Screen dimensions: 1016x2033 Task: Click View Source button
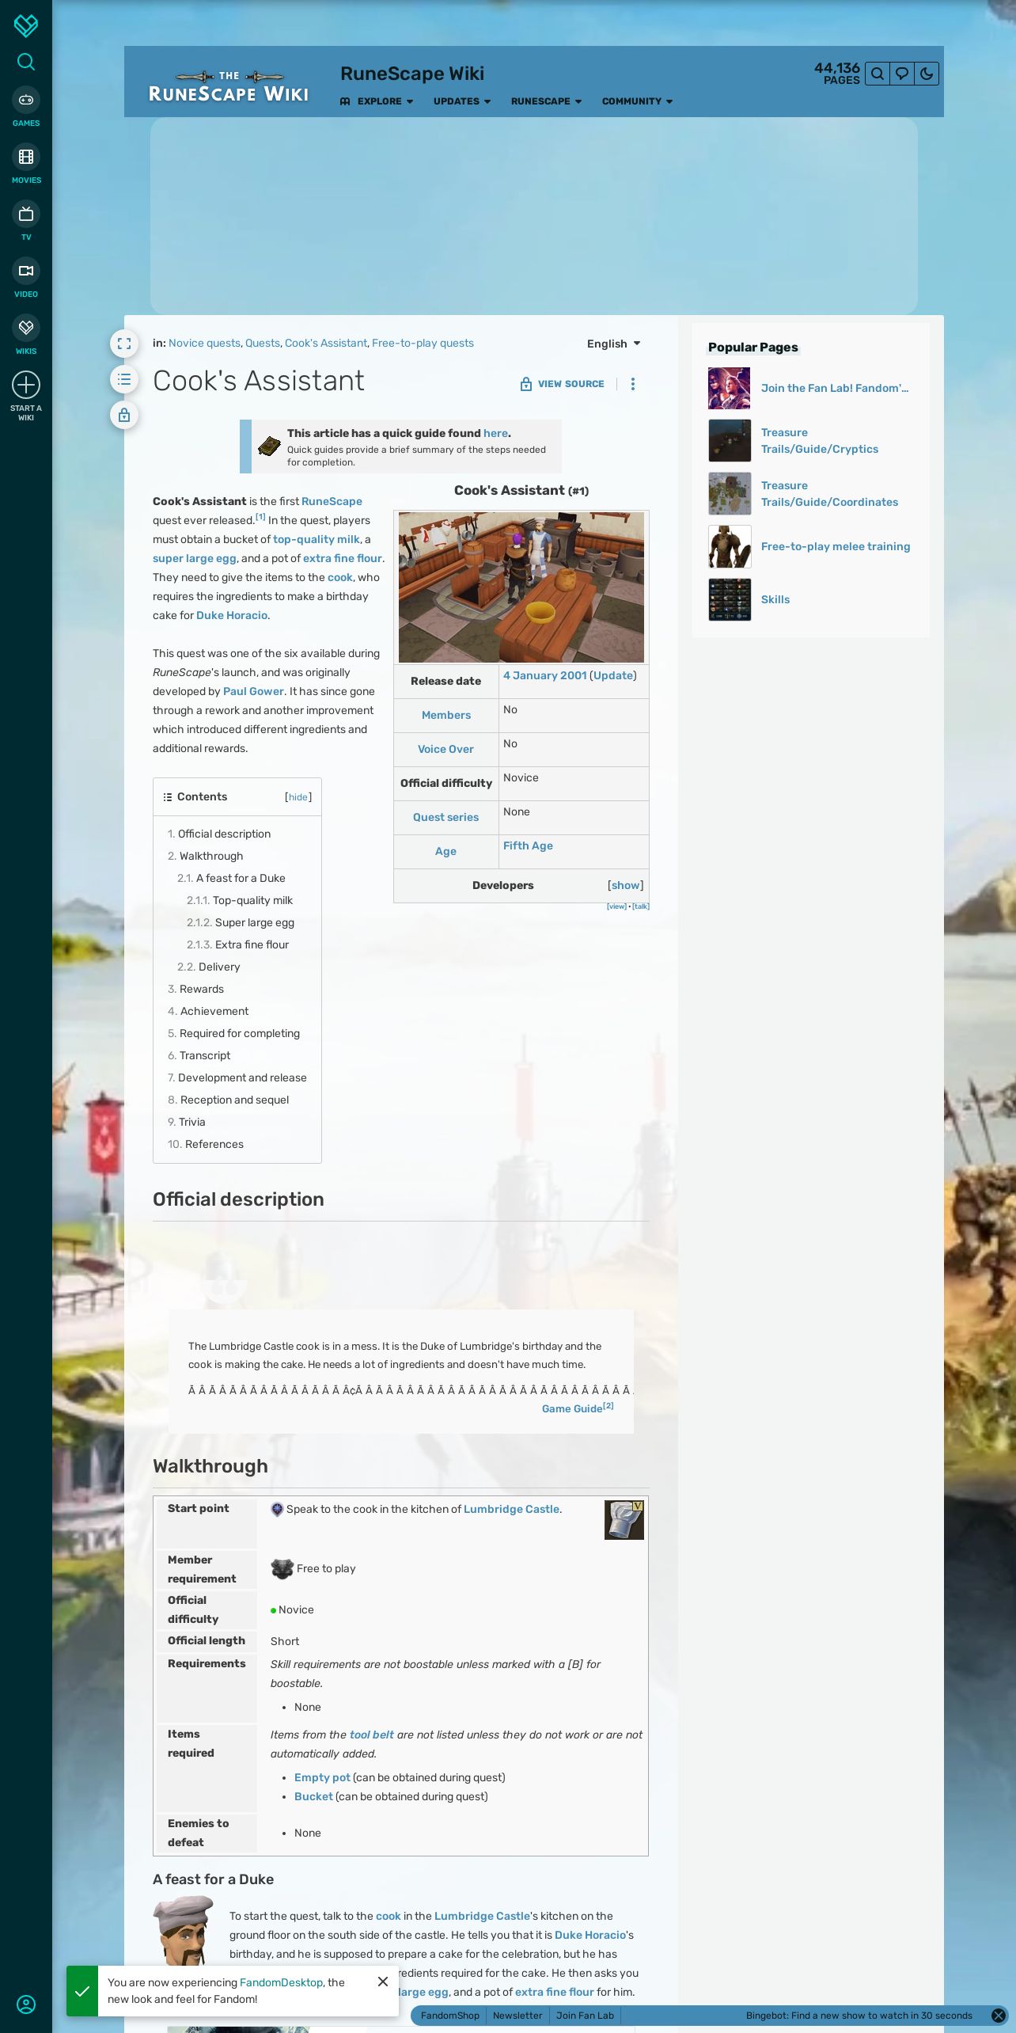562,384
